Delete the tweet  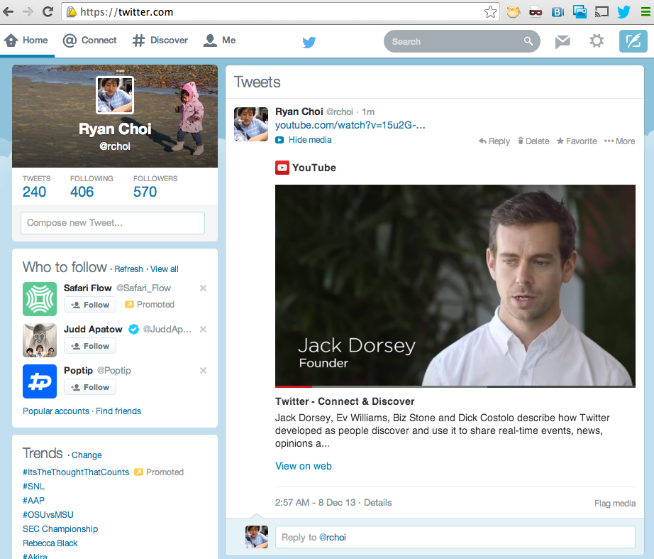[x=533, y=141]
